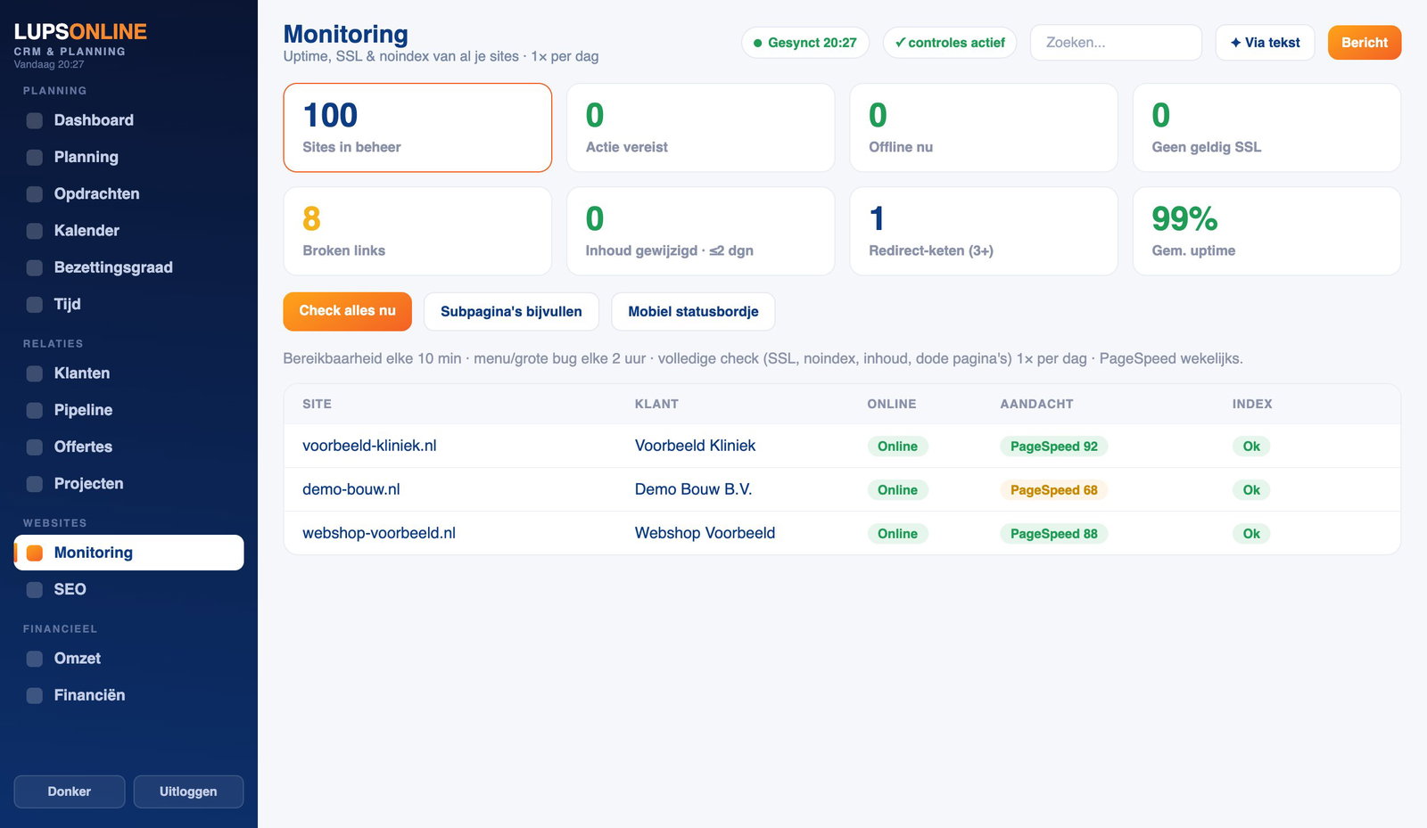Navigate to Kalender
Image resolution: width=1427 pixels, height=828 pixels.
[128, 230]
